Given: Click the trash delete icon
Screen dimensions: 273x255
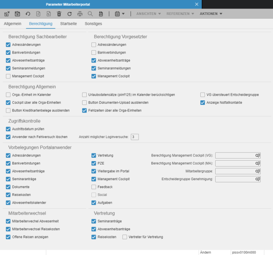Looking at the screenshot, I should [59, 14].
